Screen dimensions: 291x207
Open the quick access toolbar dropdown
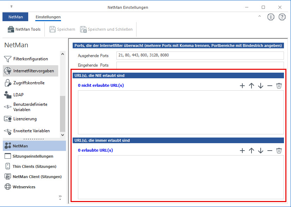[11, 7]
